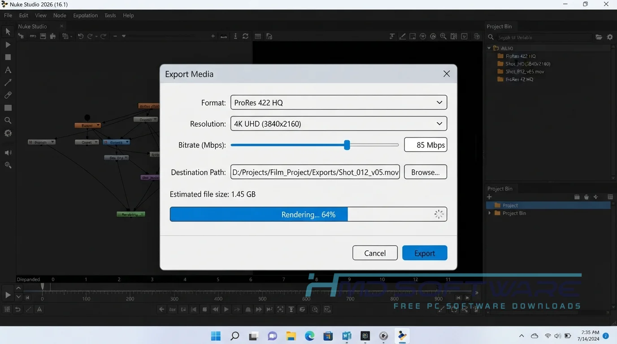Click the search magnifier in Project Bin
617x344 pixels.
click(x=491, y=37)
